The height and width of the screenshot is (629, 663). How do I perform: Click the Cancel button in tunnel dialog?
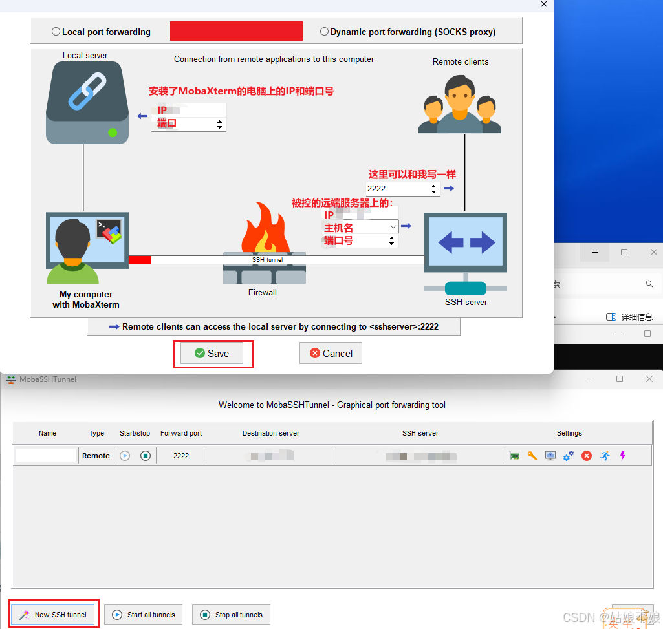point(331,354)
